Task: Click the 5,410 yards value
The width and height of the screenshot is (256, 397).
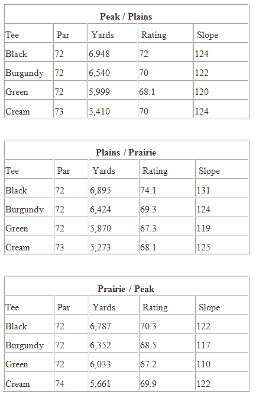Action: (99, 112)
